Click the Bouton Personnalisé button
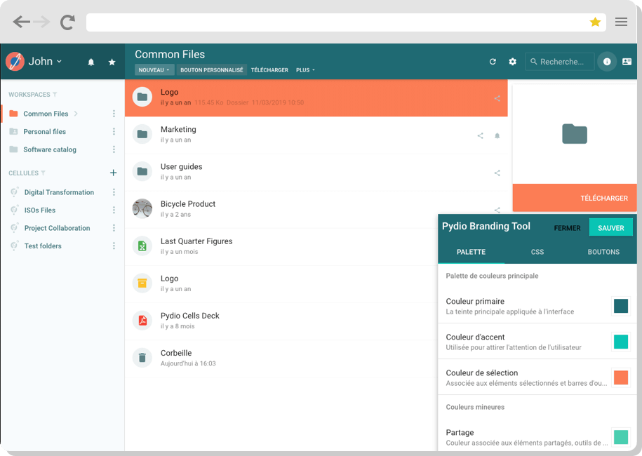Screen dimensions: 642x456 212,70
